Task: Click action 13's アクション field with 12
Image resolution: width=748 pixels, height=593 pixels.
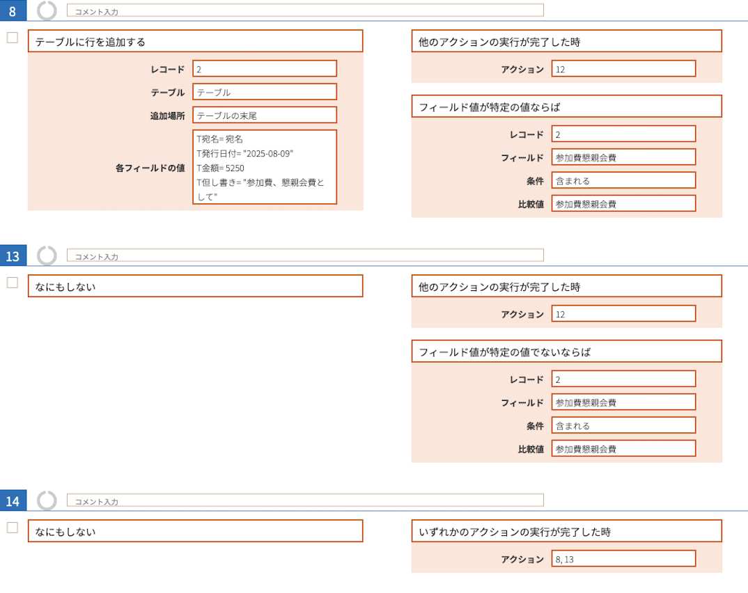Action: point(623,314)
